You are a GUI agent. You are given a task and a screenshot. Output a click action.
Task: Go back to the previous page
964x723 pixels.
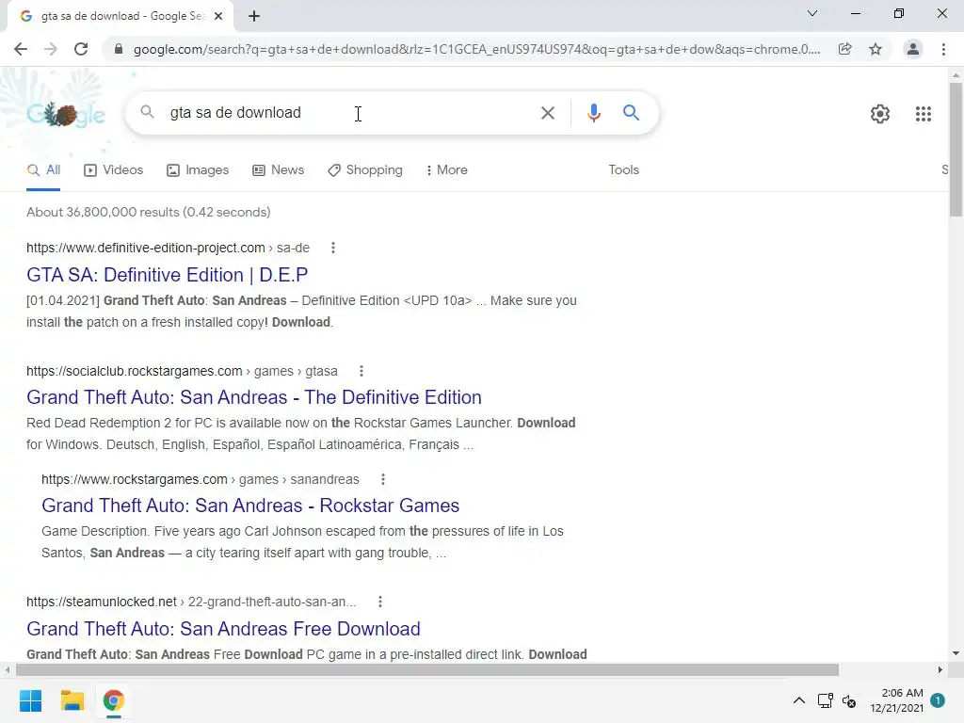[21, 49]
